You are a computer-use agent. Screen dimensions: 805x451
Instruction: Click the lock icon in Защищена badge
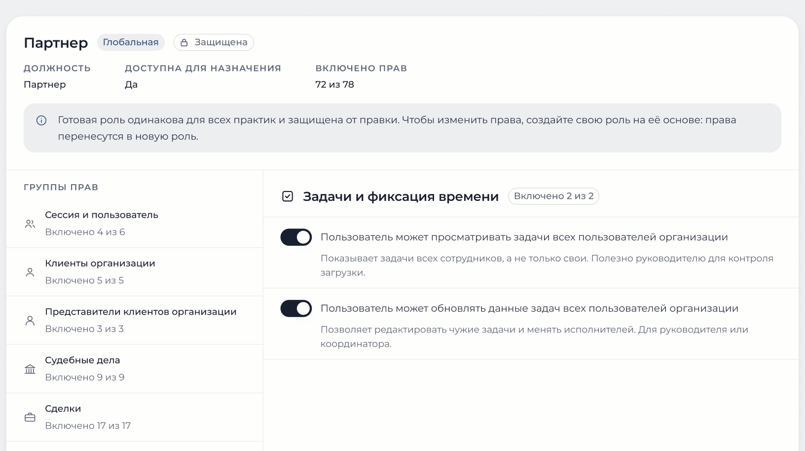(184, 43)
